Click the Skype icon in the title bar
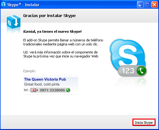159x130 pixels. click(4, 4)
